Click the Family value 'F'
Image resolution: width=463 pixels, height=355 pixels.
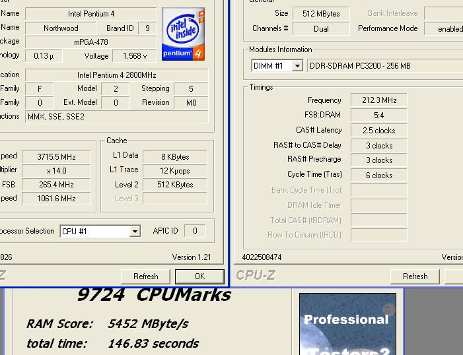pyautogui.click(x=40, y=89)
